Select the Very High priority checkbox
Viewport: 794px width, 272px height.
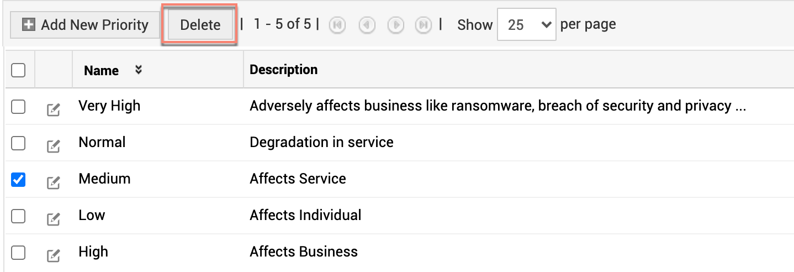pos(18,106)
